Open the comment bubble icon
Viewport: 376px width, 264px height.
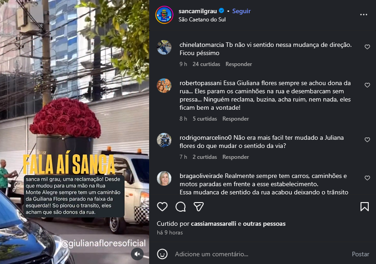(x=180, y=207)
